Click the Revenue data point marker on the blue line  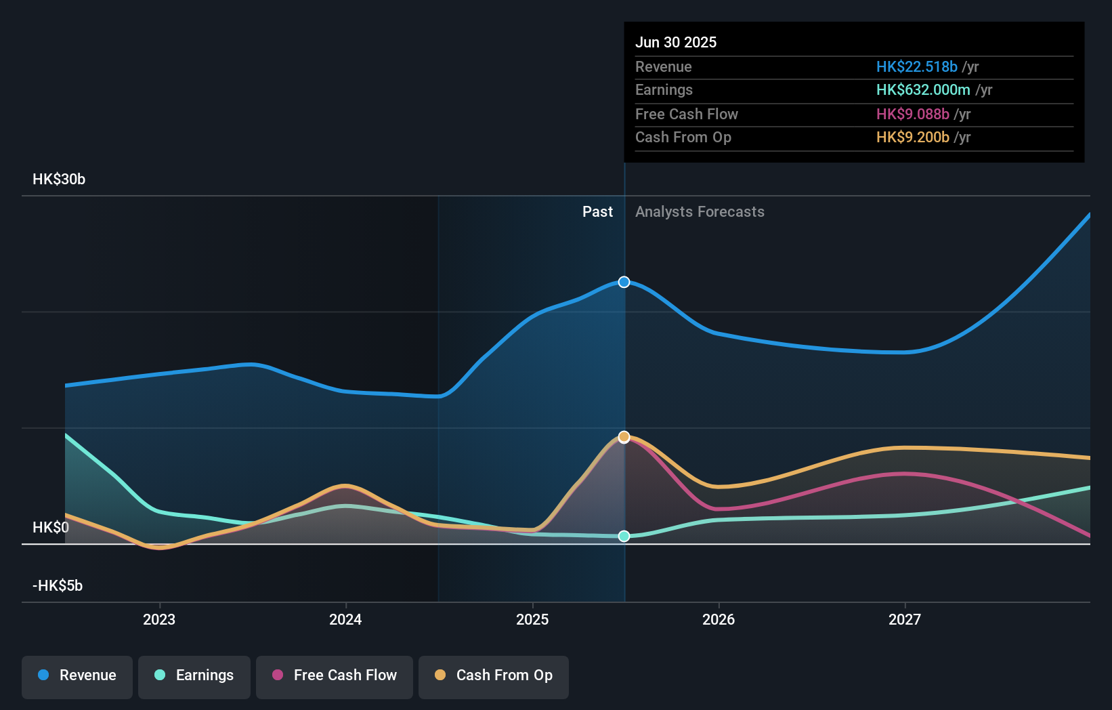click(624, 282)
